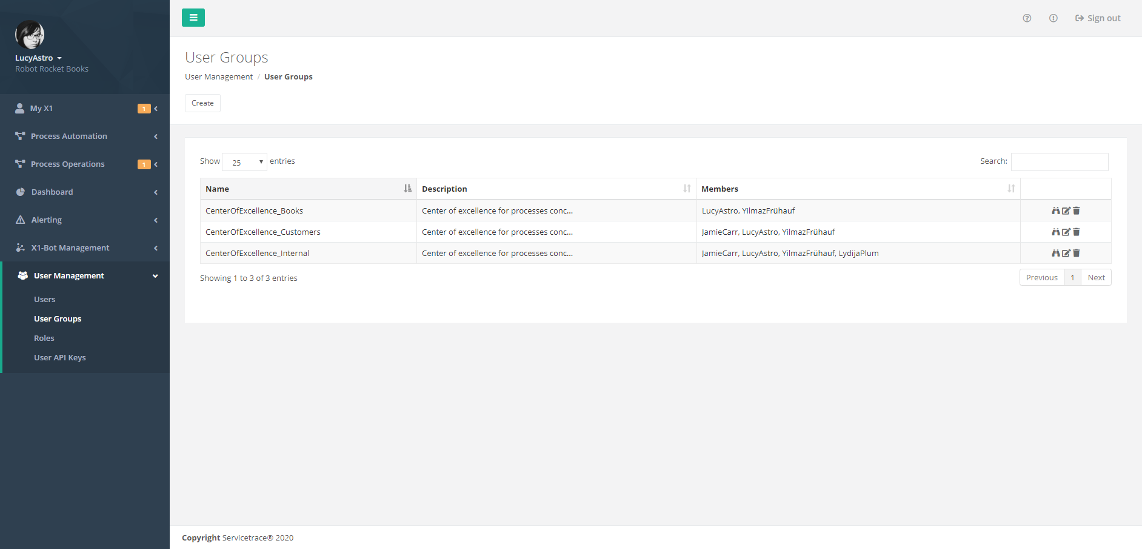Edit the CenterOfExcellence_Customers group

pyautogui.click(x=1066, y=232)
